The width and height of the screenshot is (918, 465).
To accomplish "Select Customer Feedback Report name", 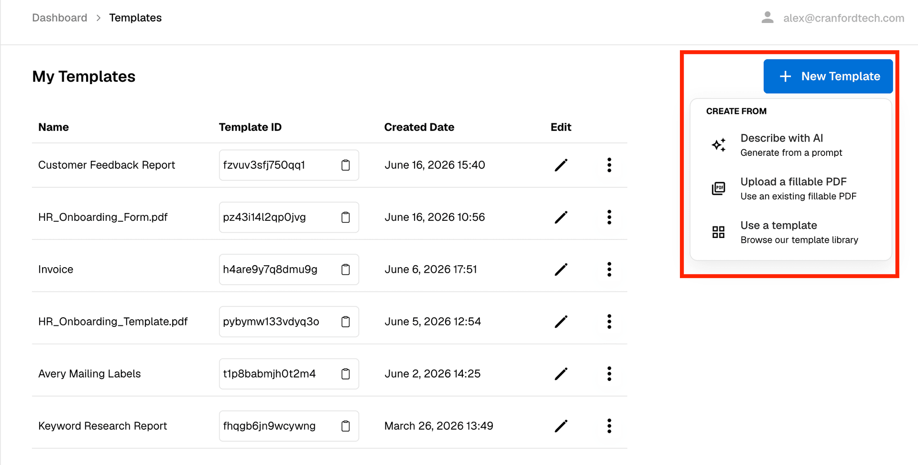I will 107,165.
